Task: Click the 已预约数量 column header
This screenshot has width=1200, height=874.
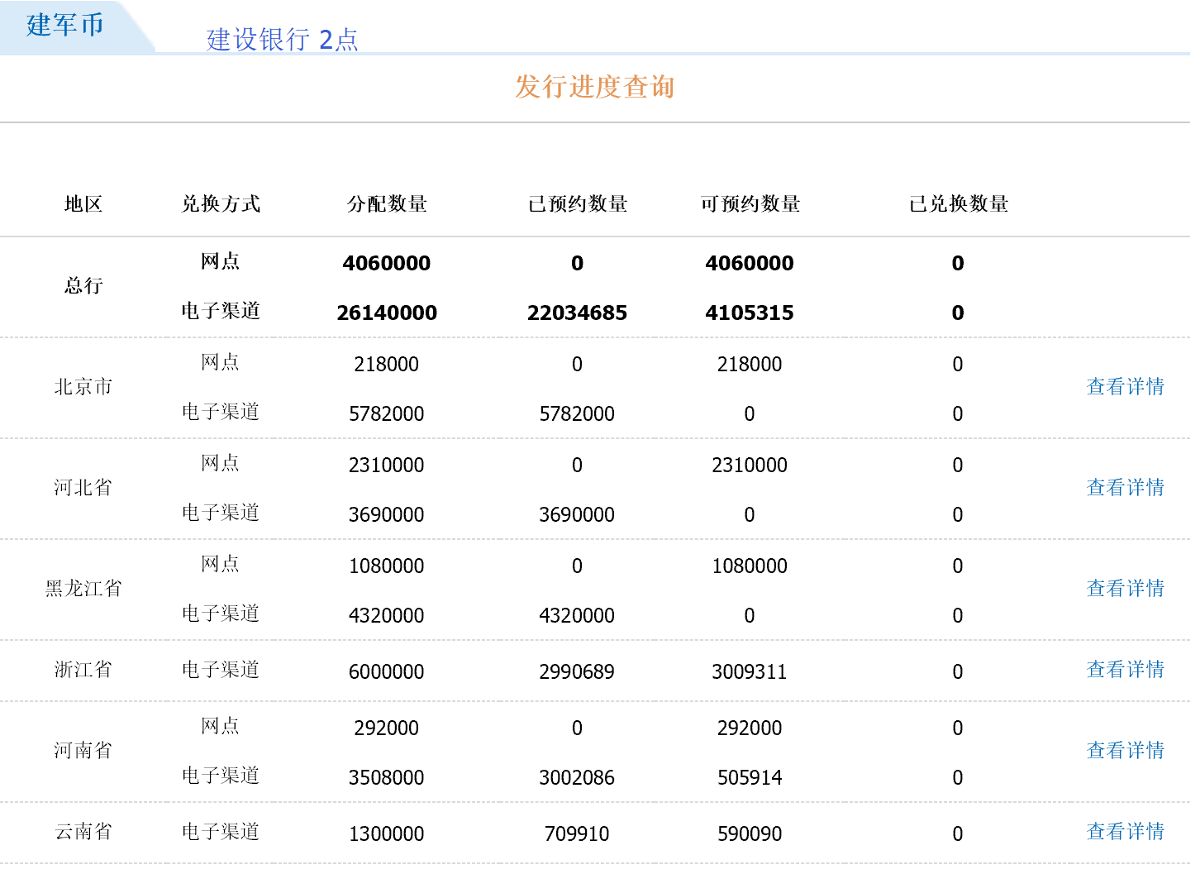Action: click(578, 204)
